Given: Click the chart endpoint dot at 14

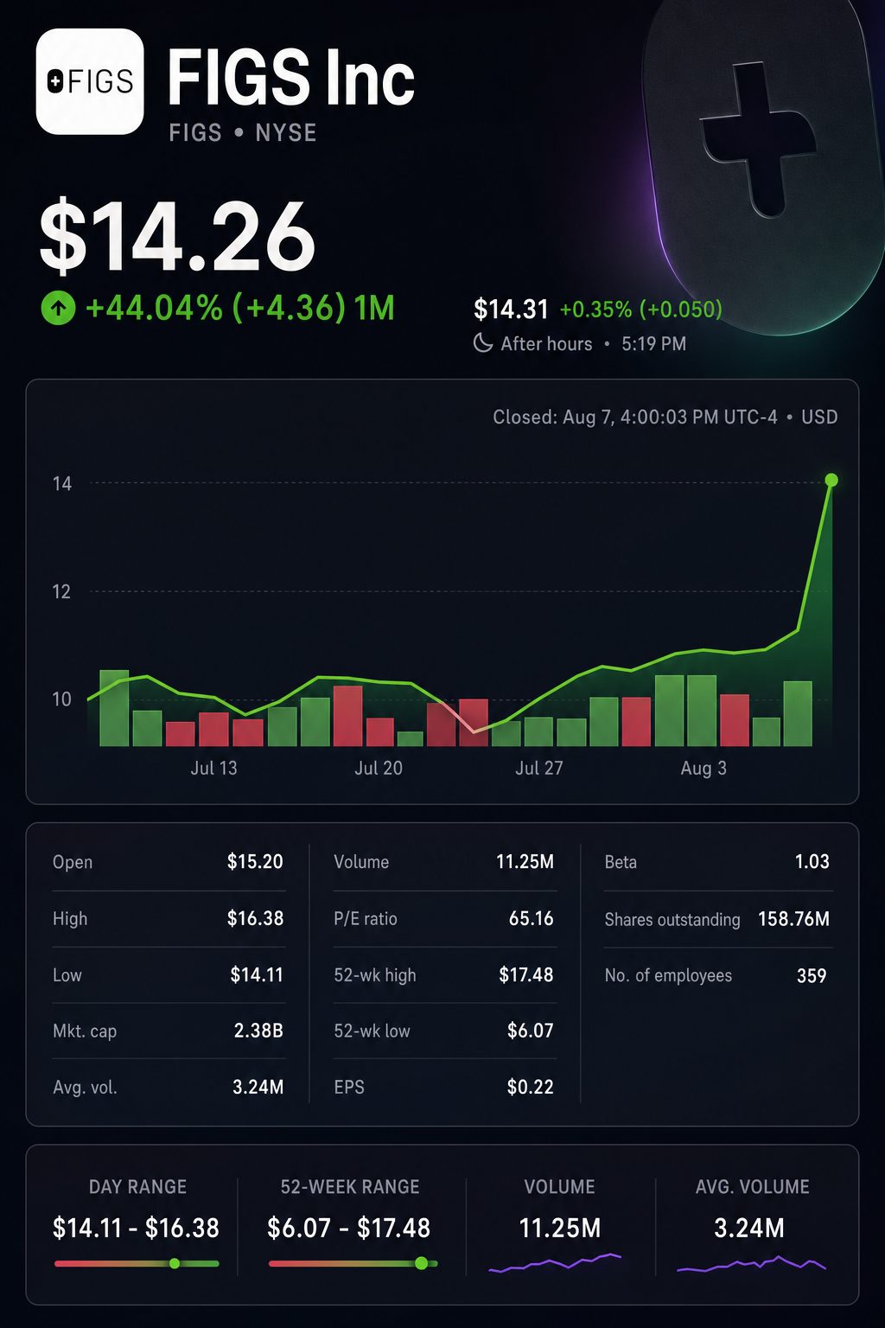Looking at the screenshot, I should 831,480.
